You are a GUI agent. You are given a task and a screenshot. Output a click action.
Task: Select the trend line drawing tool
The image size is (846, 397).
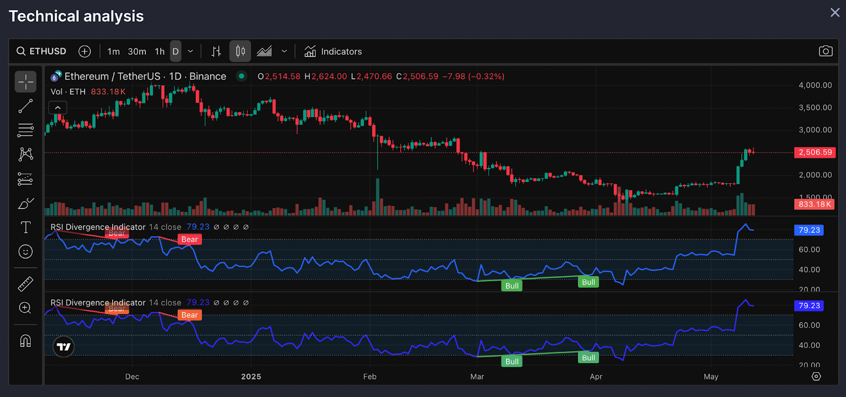click(25, 106)
